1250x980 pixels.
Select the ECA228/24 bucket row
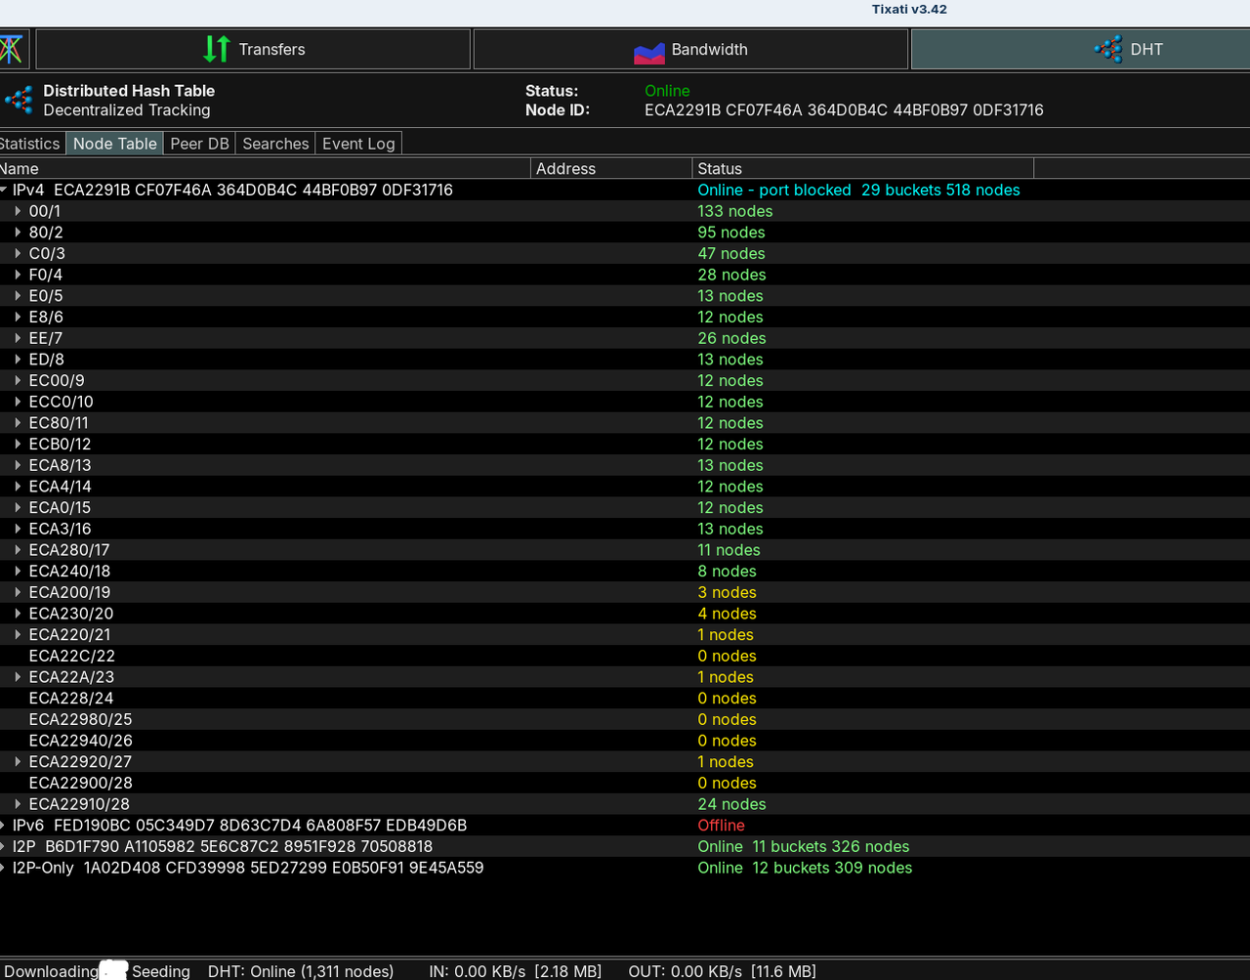click(x=625, y=698)
